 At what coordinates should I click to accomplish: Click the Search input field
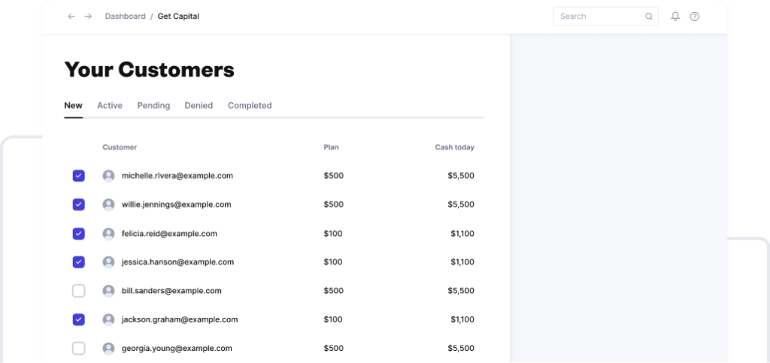pyautogui.click(x=599, y=17)
